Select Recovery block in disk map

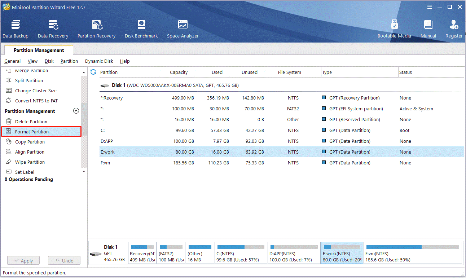tap(142, 253)
